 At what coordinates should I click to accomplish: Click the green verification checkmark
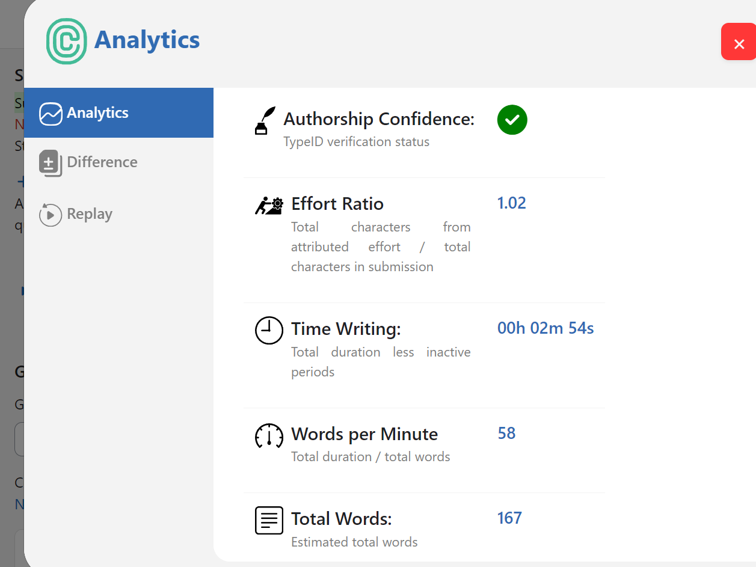512,120
